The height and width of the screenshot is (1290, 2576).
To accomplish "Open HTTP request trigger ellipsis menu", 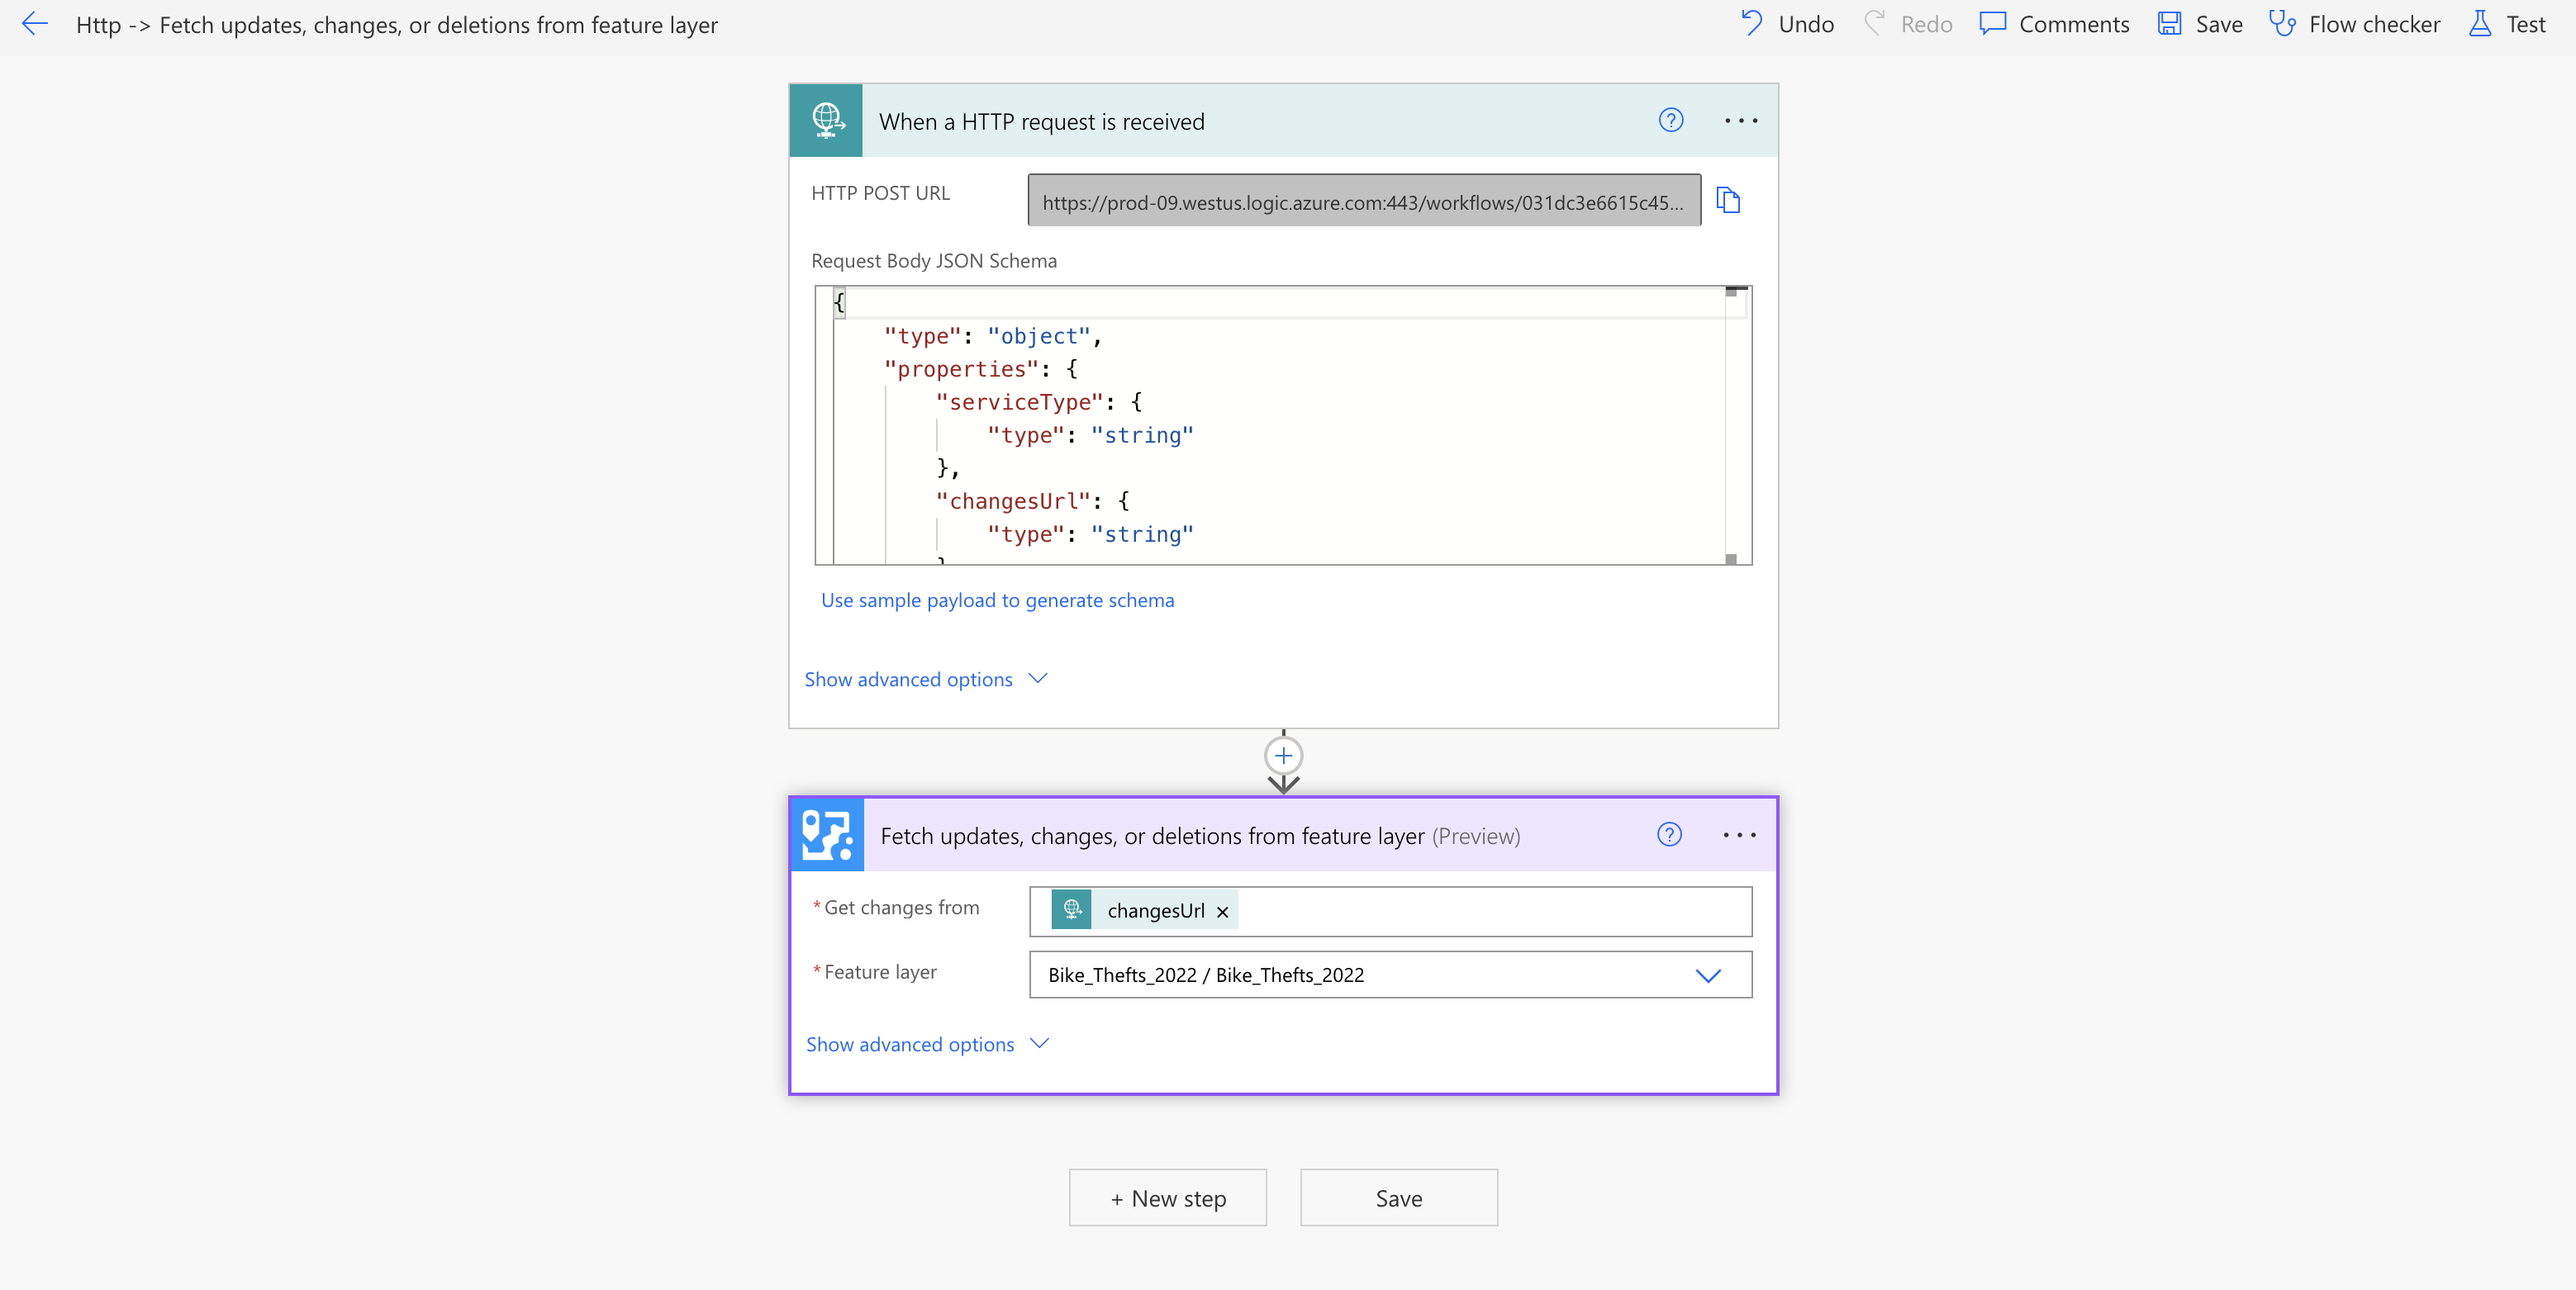I will (1740, 121).
